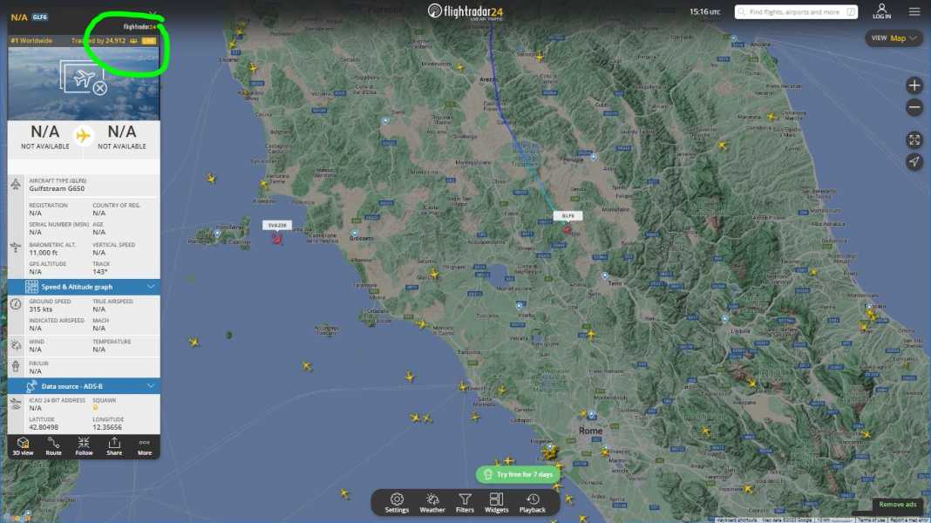Show the flight Route
The width and height of the screenshot is (931, 523).
[x=53, y=446]
